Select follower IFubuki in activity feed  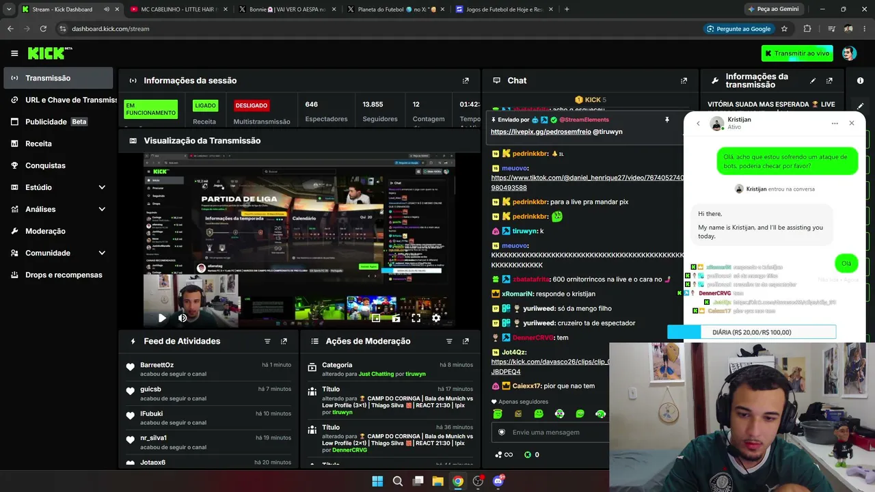(151, 413)
